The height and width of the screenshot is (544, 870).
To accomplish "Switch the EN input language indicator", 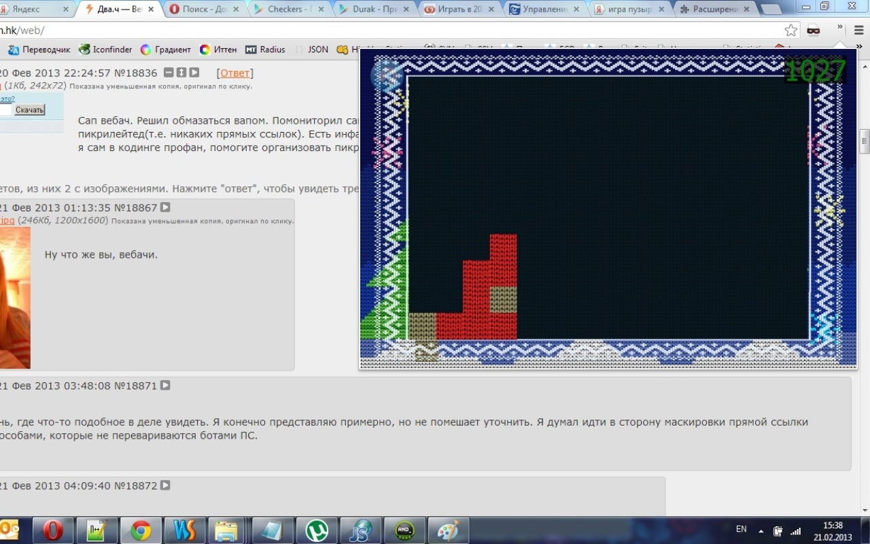I will point(741,529).
